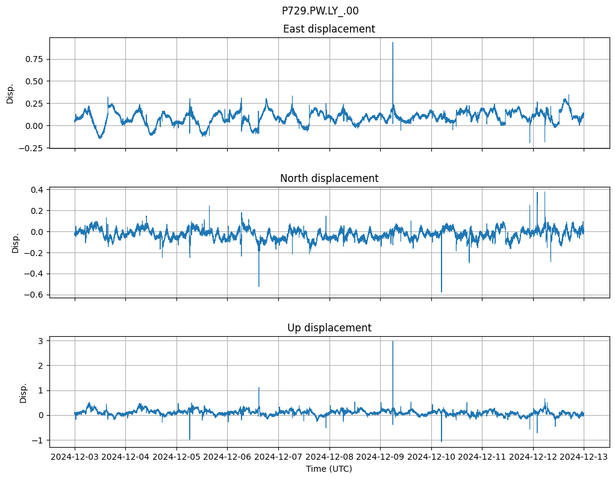
Task: Click the 2024-12-06 x-axis tick label
Action: [x=227, y=457]
